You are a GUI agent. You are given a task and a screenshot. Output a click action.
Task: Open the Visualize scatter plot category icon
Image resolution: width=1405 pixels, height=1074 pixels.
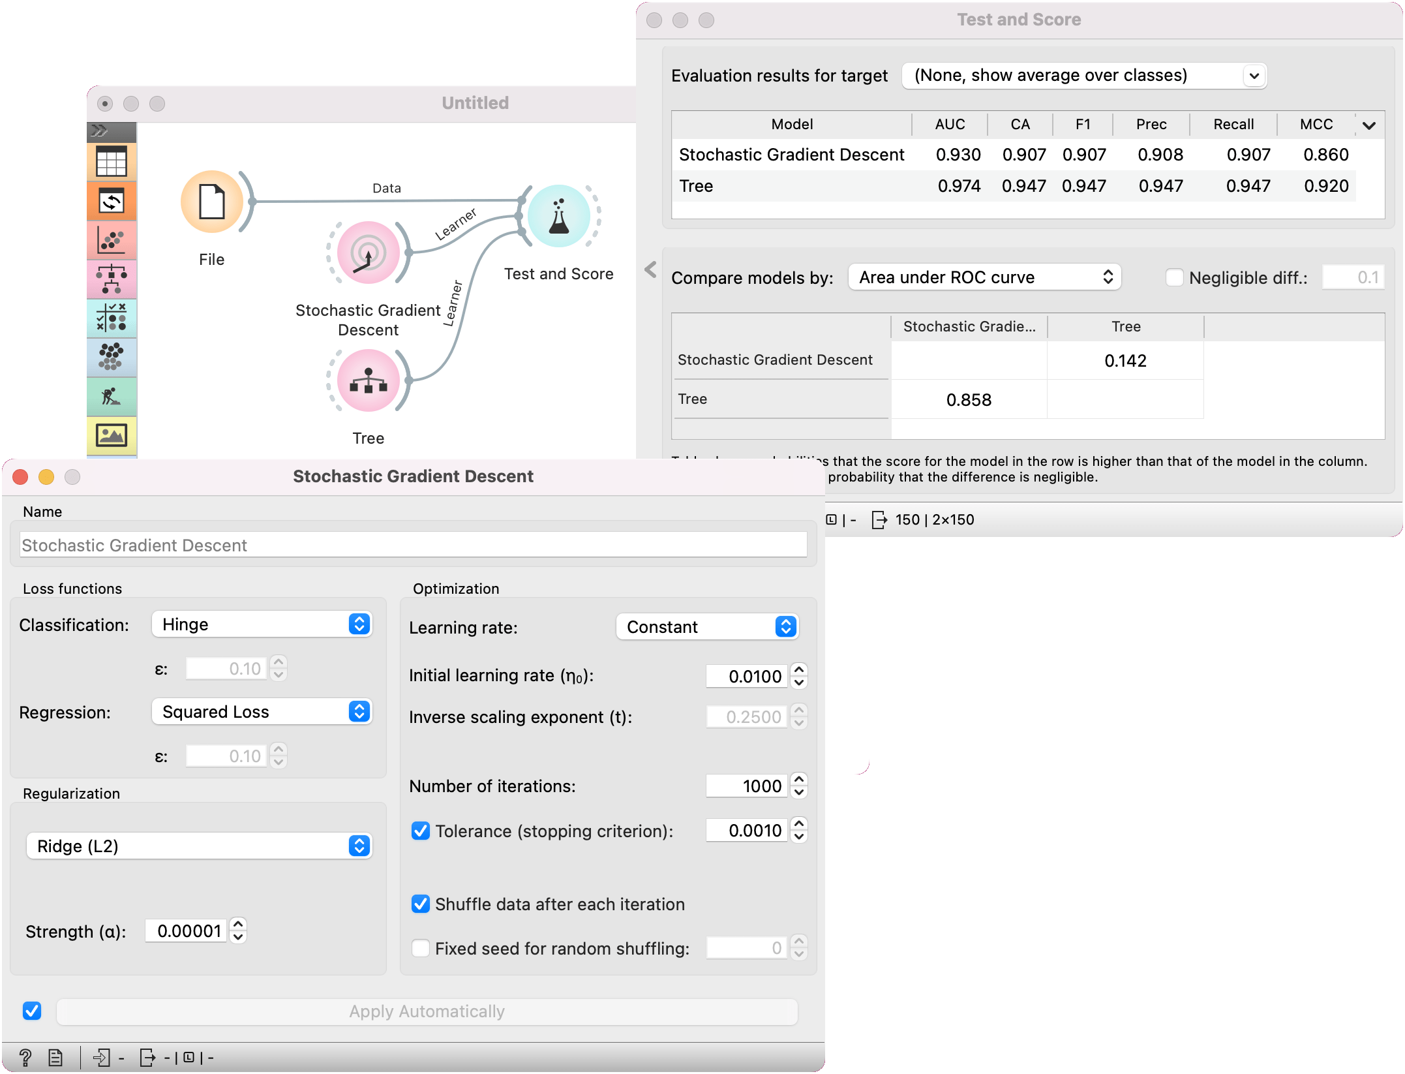point(112,240)
